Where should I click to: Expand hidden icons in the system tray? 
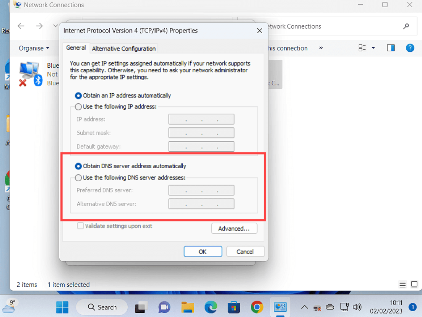pos(305,307)
